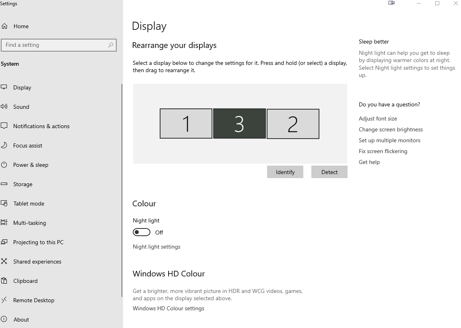Click the Find a setting search box

pyautogui.click(x=54, y=45)
